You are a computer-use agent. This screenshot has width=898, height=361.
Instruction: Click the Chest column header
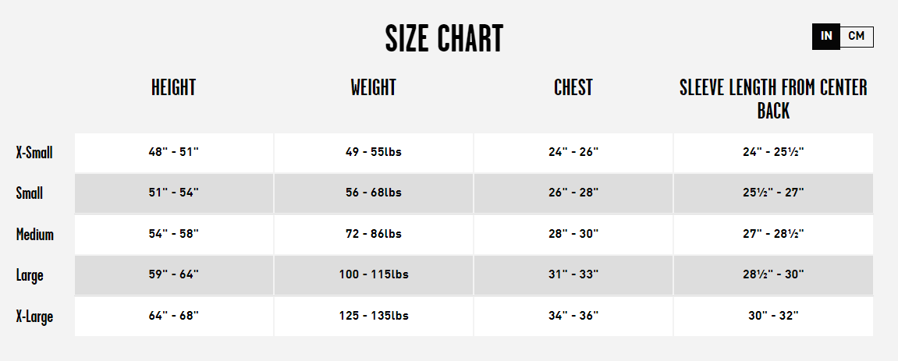coord(573,87)
